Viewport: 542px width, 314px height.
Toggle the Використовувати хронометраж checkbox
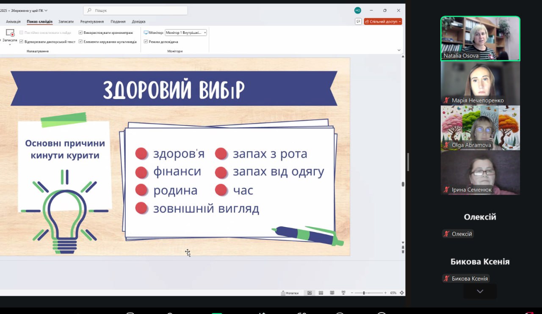click(x=80, y=33)
